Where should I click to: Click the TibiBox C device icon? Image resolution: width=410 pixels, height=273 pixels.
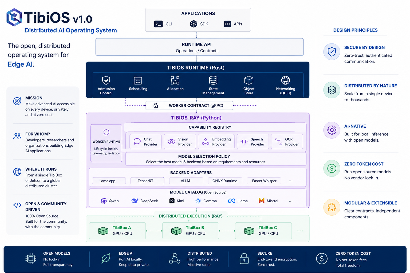(249, 231)
